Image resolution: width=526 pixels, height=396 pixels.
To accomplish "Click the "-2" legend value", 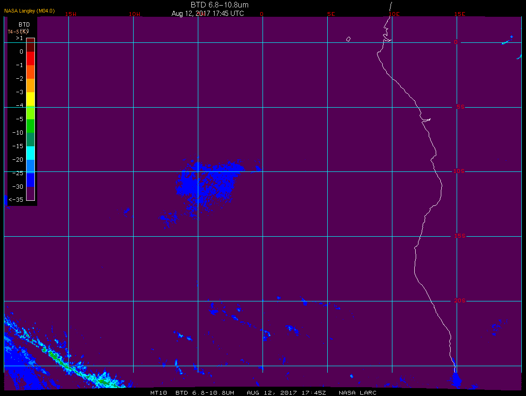I will [20, 79].
